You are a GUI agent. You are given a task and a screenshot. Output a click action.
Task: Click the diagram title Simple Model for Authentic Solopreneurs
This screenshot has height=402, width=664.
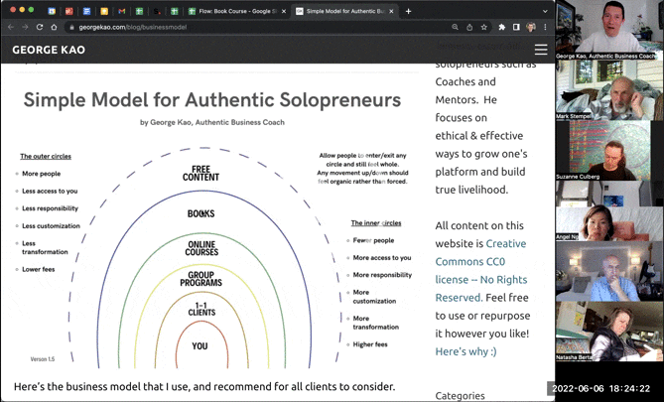click(x=212, y=100)
